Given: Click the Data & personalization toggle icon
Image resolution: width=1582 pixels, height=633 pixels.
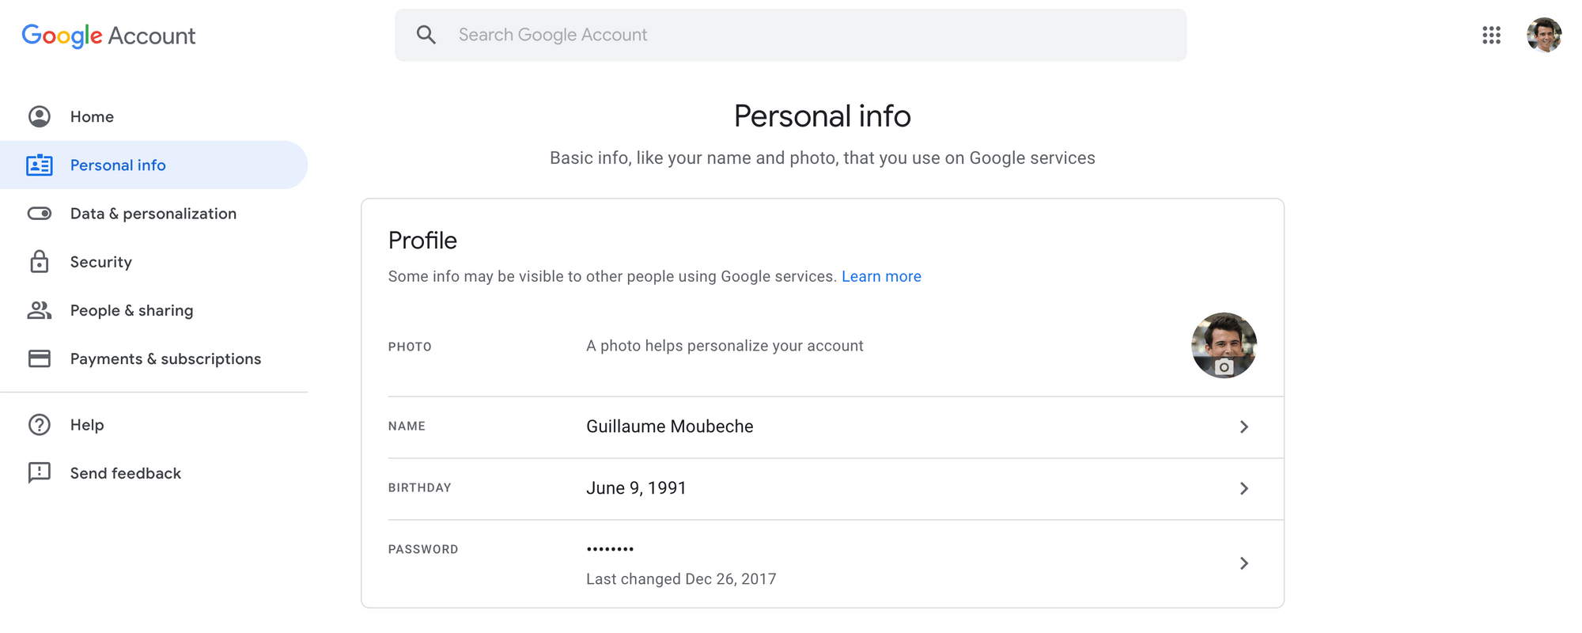Looking at the screenshot, I should 40,214.
